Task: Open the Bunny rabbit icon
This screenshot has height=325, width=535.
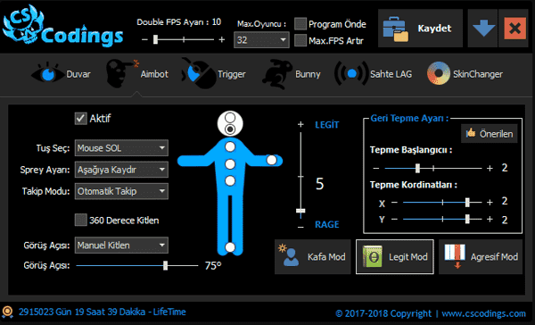Action: pos(276,74)
